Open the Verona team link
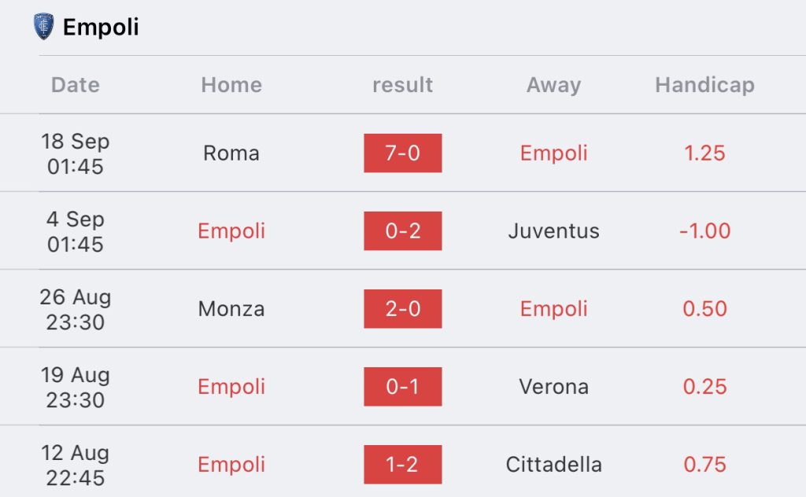 (553, 387)
